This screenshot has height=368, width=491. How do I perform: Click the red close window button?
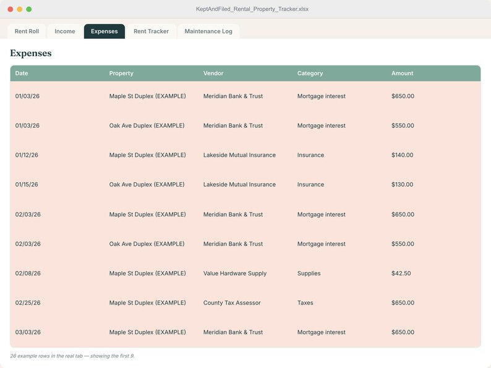tap(11, 9)
